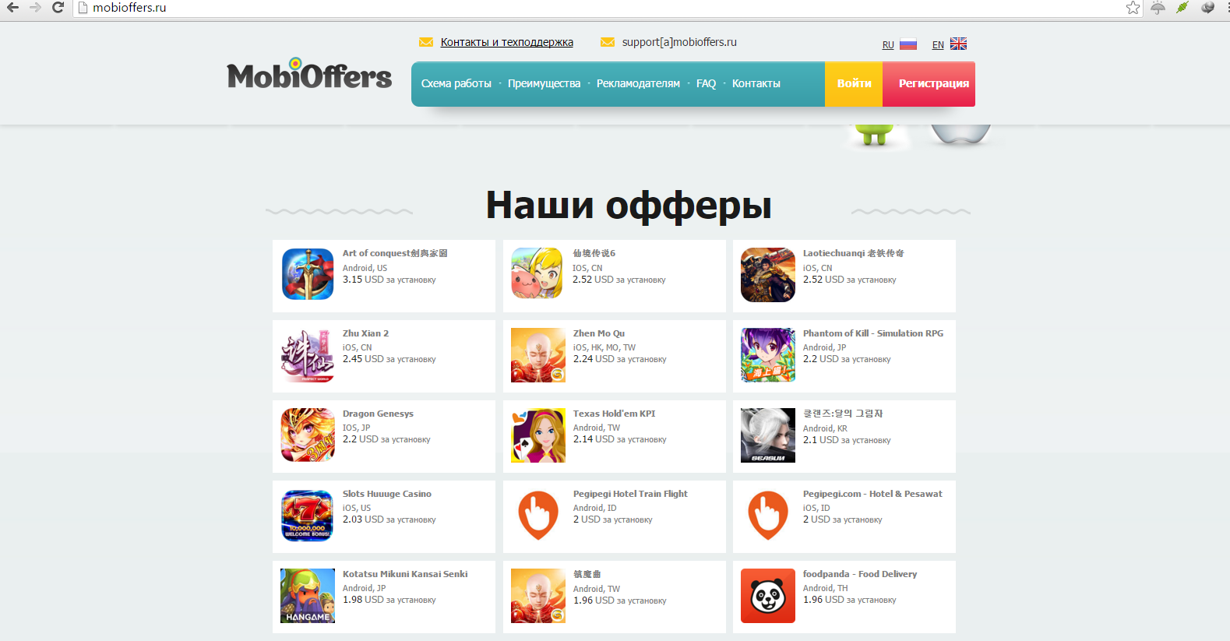
Task: Click the 2.45 USD за установку price
Action: [389, 359]
